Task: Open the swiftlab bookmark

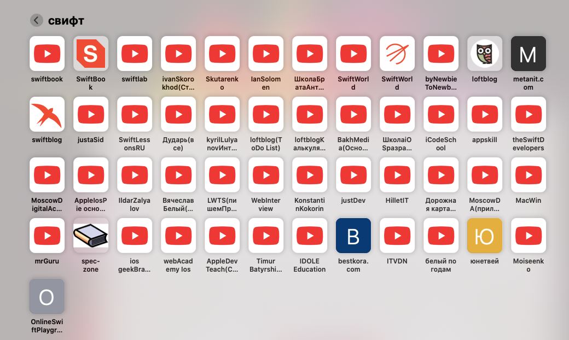Action: (x=135, y=54)
